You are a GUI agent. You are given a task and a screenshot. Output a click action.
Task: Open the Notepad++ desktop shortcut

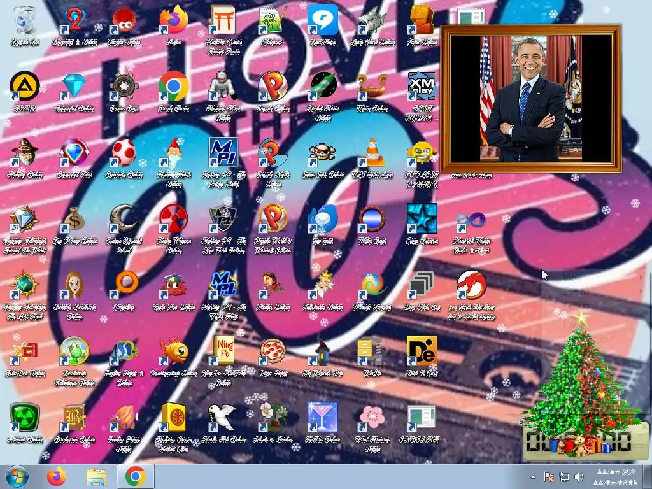pos(273,20)
